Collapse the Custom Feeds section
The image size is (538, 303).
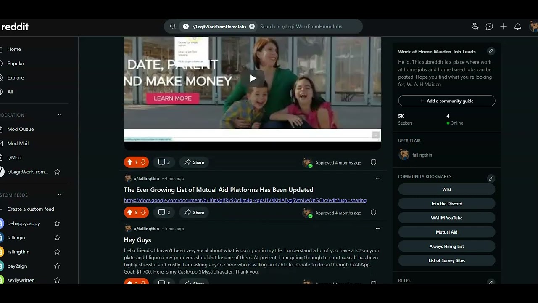(59, 195)
